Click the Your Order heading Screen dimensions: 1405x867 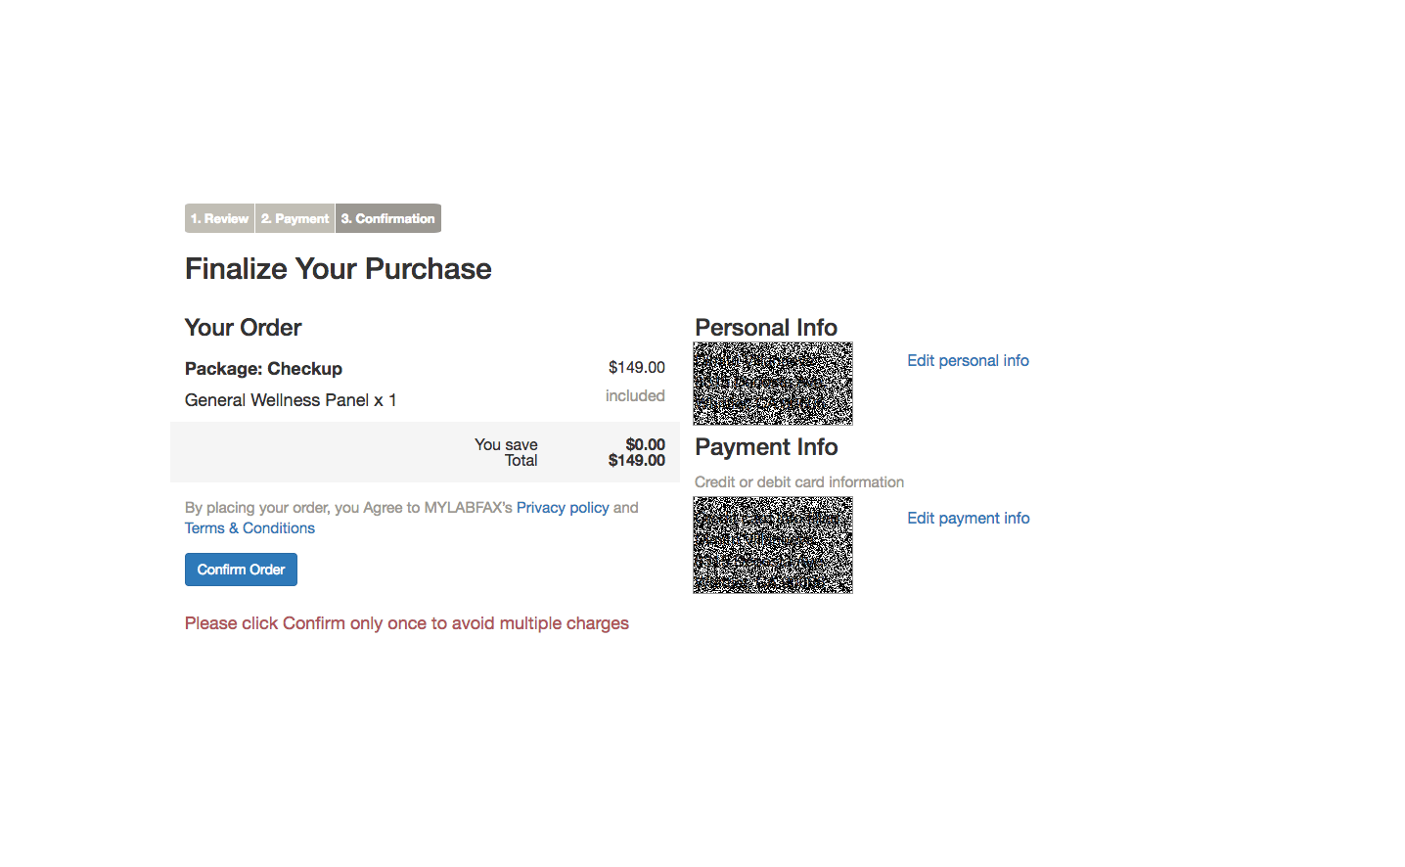pyautogui.click(x=244, y=328)
